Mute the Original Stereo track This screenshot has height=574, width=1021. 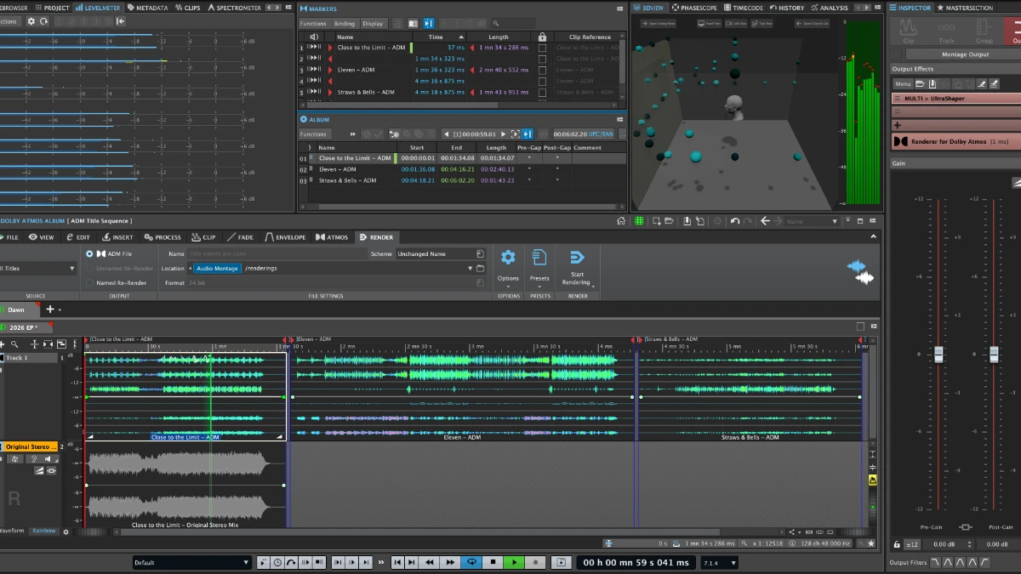[x=48, y=458]
